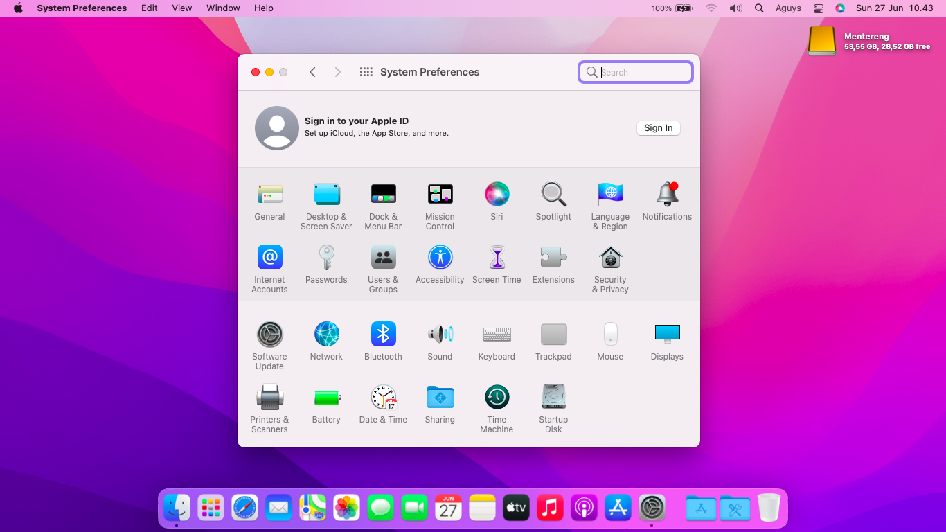946x532 pixels.
Task: Open the Window menu
Action: 223,8
